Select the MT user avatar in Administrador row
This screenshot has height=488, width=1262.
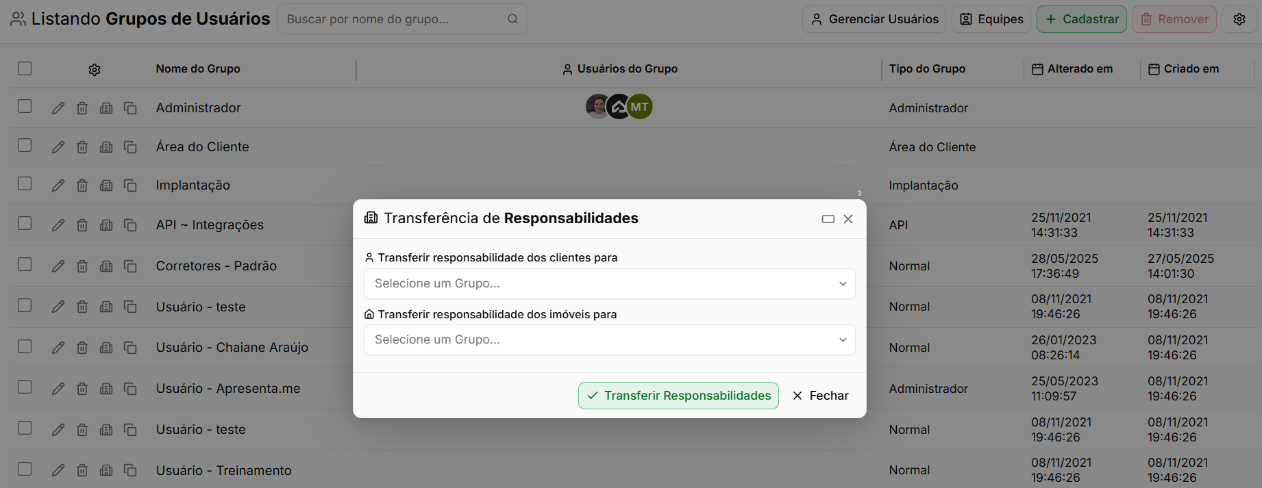(639, 107)
